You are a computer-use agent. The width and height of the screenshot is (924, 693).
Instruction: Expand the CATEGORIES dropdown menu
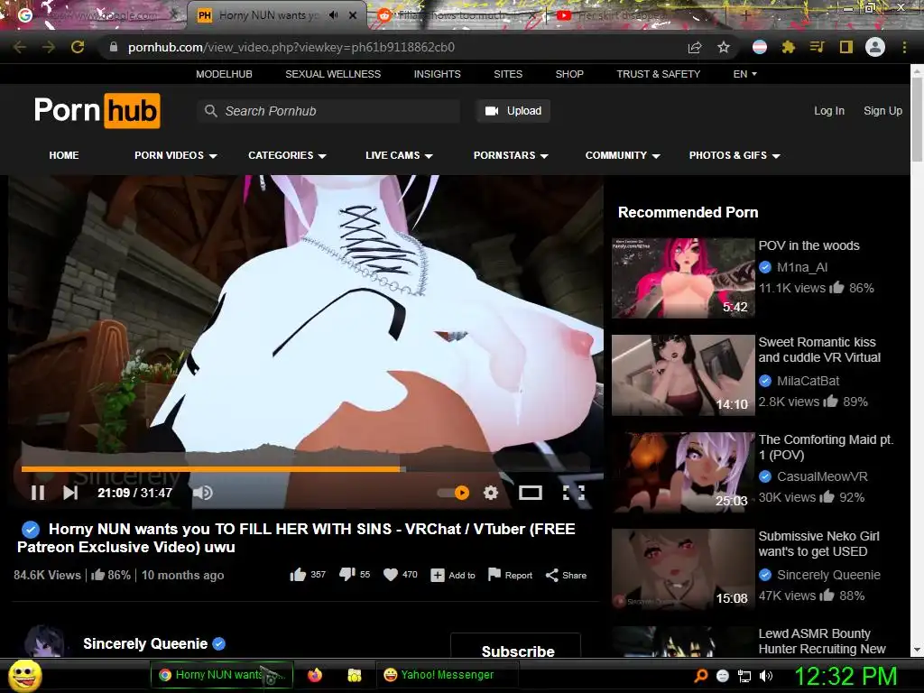(x=287, y=155)
